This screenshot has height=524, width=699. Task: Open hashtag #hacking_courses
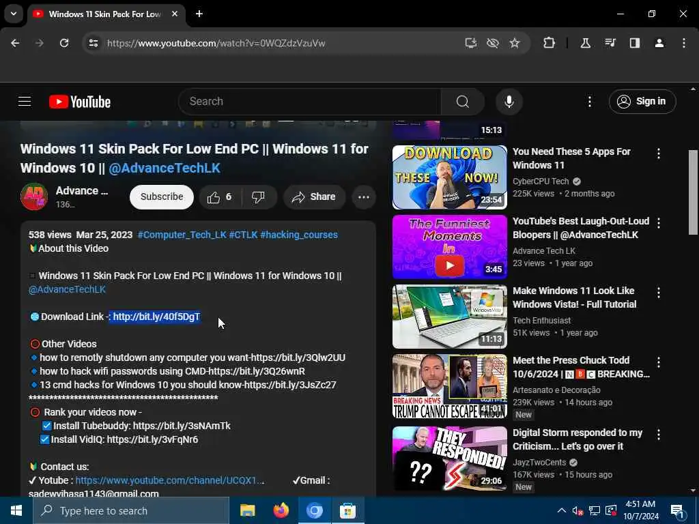[x=299, y=235]
